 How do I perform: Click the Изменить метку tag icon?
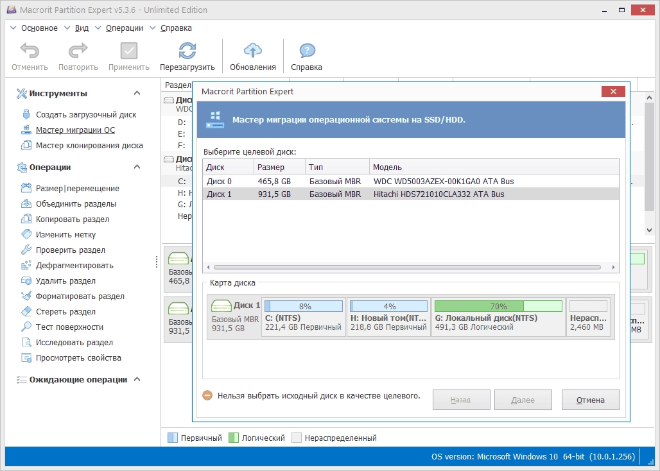pos(26,234)
